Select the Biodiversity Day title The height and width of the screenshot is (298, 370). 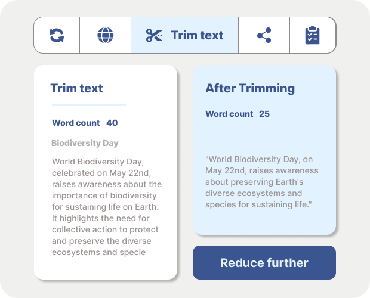[85, 143]
